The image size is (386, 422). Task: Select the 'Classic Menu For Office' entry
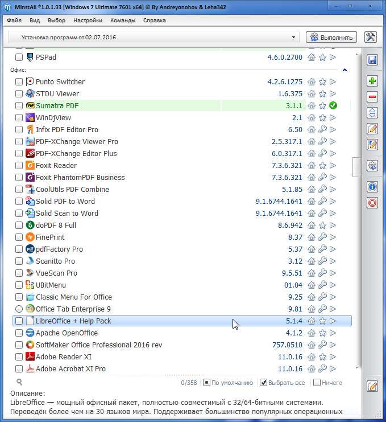click(x=182, y=297)
